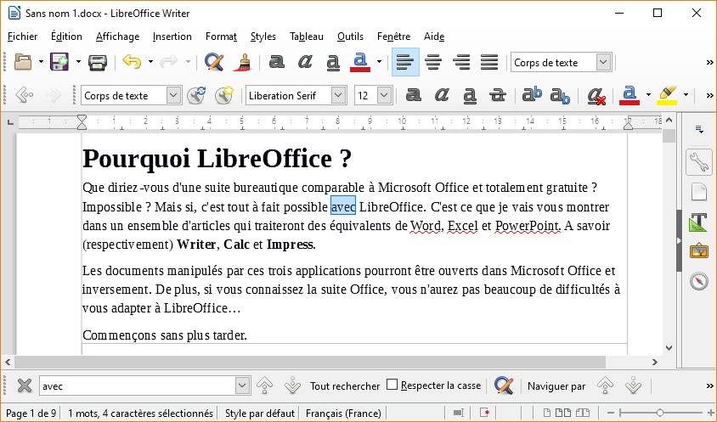Image resolution: width=717 pixels, height=422 pixels.
Task: Open the Fichier menu
Action: tap(22, 37)
